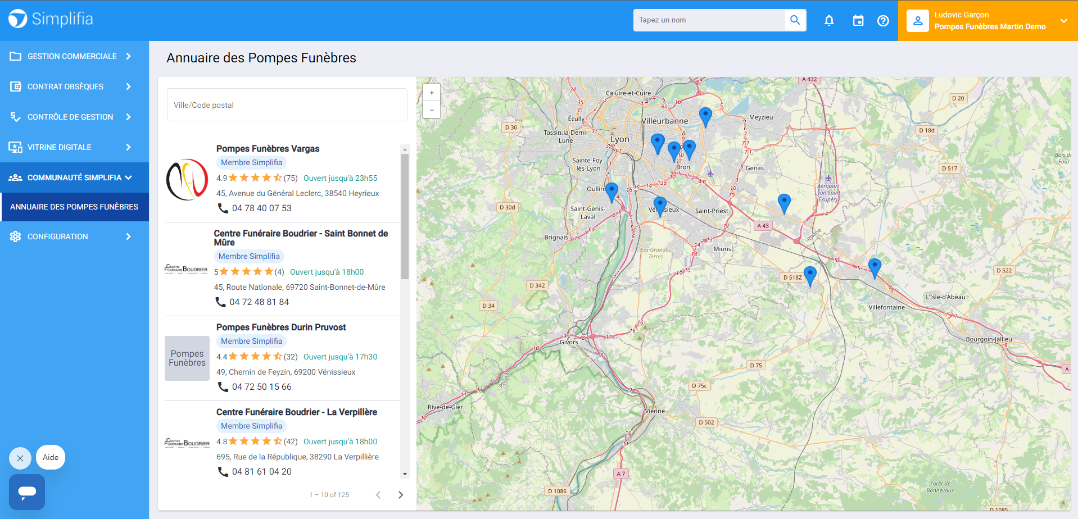Expand Vitrine Digitale chevron
Image resolution: width=1078 pixels, height=519 pixels.
click(x=128, y=147)
